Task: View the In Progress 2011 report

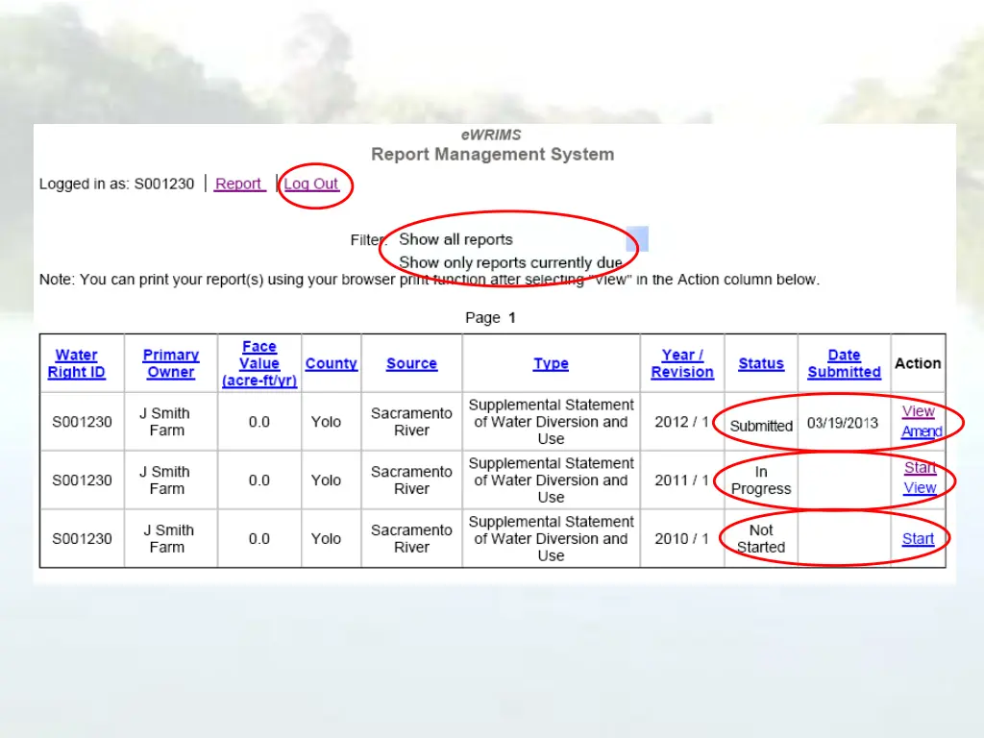Action: (x=920, y=488)
